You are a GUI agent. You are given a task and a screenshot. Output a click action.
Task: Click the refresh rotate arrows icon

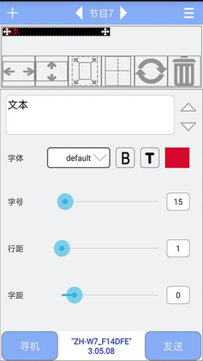[151, 71]
